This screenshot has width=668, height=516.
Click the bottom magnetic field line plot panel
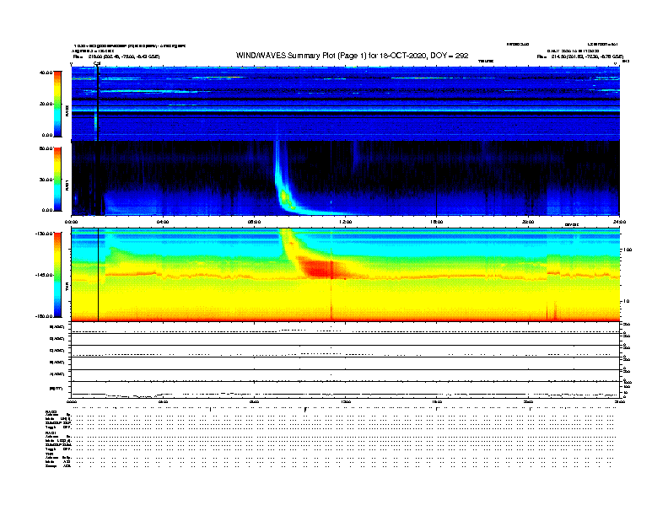[346, 390]
